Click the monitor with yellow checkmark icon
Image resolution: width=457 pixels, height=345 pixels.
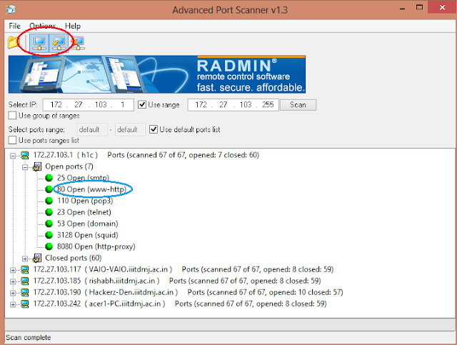click(x=59, y=43)
